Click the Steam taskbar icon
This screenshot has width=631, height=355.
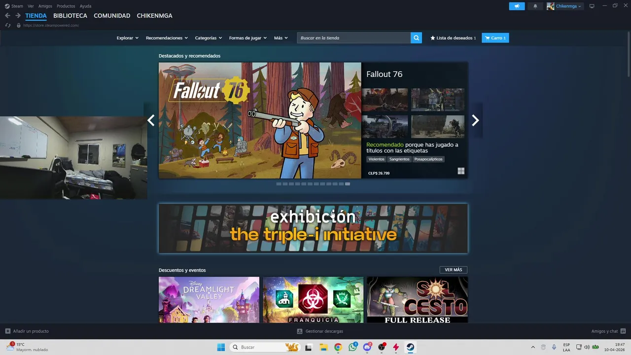[x=410, y=347]
